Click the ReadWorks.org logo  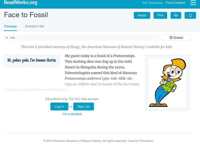pyautogui.click(x=20, y=3)
